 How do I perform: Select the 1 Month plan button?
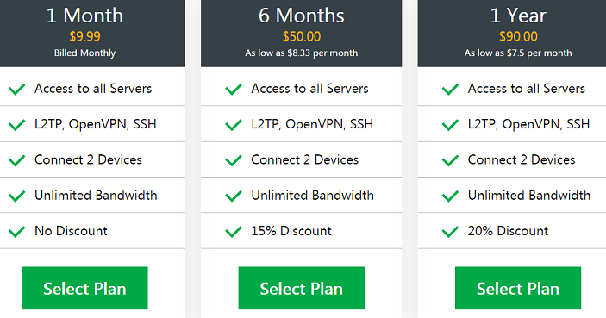point(84,288)
